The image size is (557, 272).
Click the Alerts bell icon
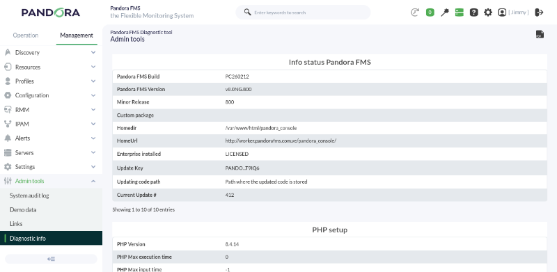[8, 138]
